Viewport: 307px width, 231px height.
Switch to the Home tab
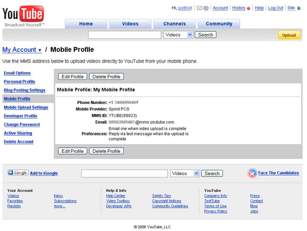click(x=86, y=24)
